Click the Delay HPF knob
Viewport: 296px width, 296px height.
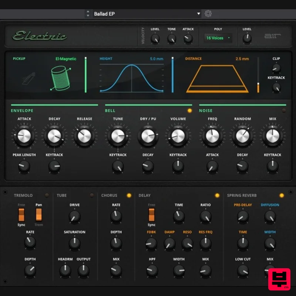152,270
